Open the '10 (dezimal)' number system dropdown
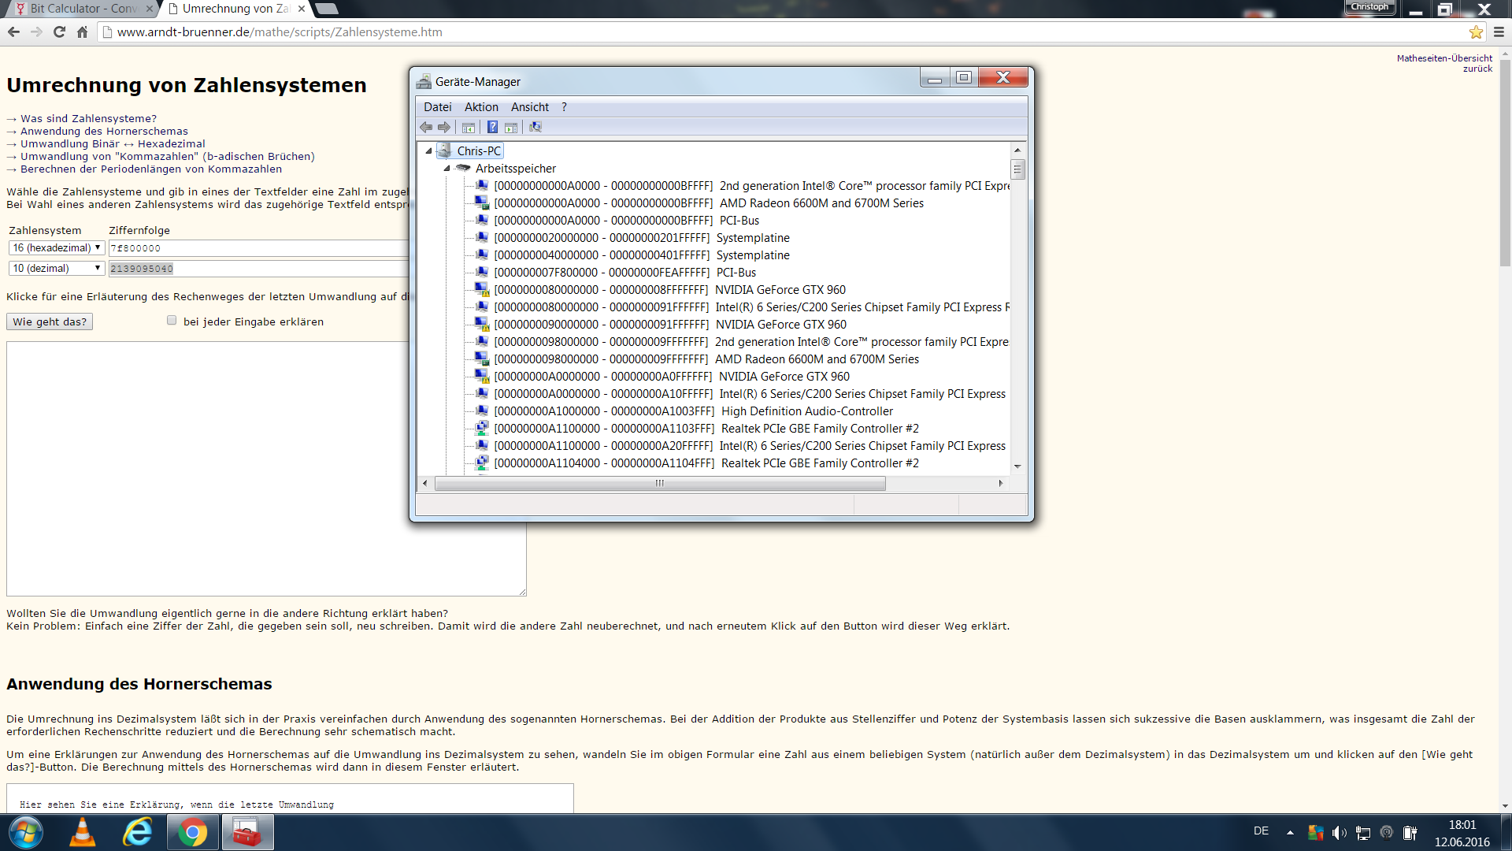Image resolution: width=1512 pixels, height=851 pixels. click(57, 269)
